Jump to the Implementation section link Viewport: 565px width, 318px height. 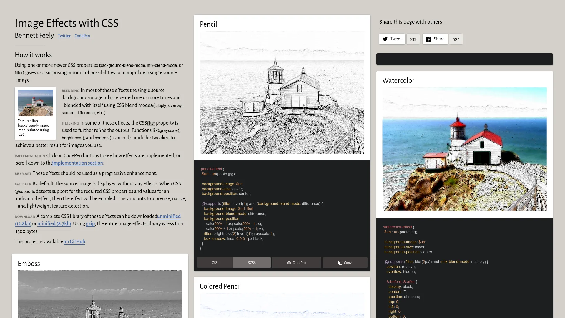[x=77, y=163]
